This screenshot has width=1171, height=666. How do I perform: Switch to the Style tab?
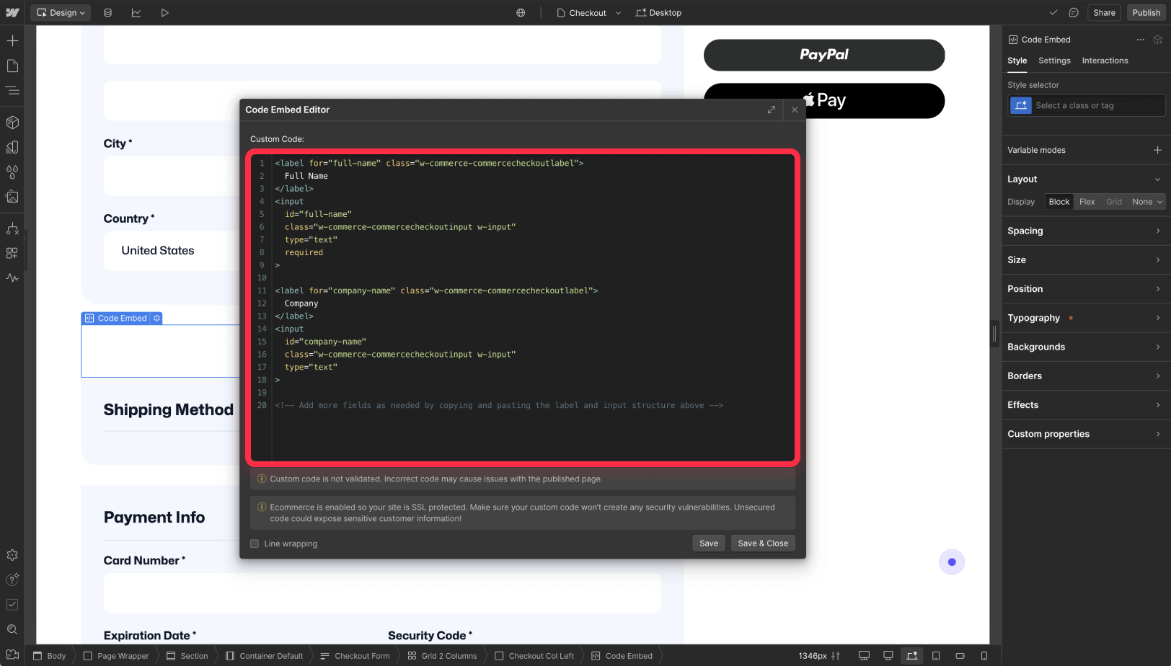pos(1017,61)
